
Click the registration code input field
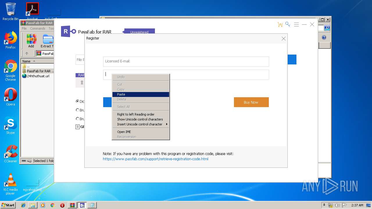click(x=186, y=75)
